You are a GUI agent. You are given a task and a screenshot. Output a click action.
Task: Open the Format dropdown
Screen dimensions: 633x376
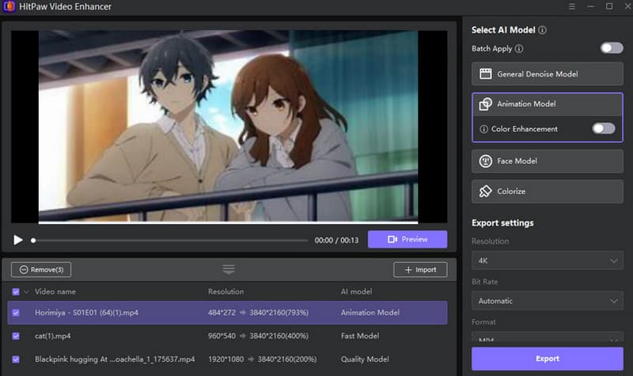click(548, 340)
